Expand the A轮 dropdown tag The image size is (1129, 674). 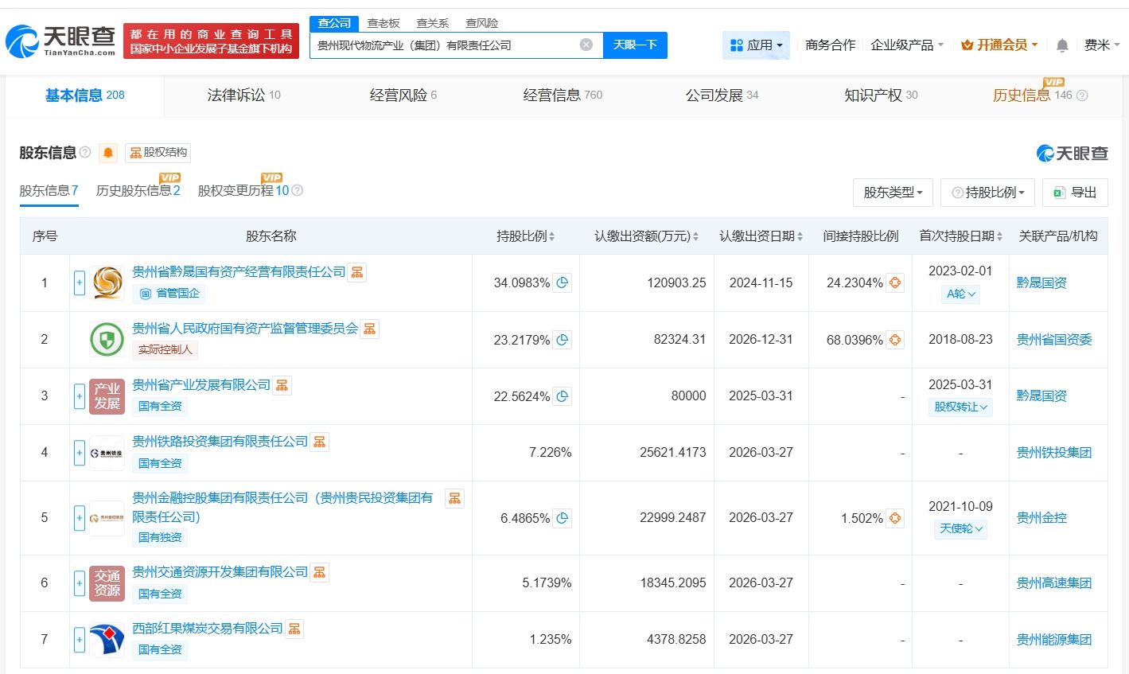960,294
